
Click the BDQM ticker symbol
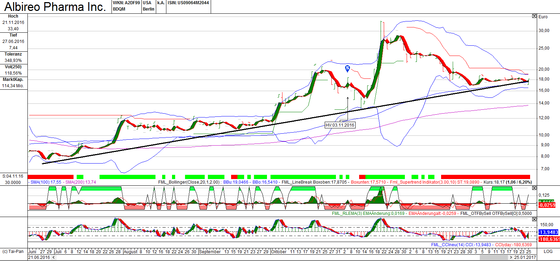pos(119,9)
